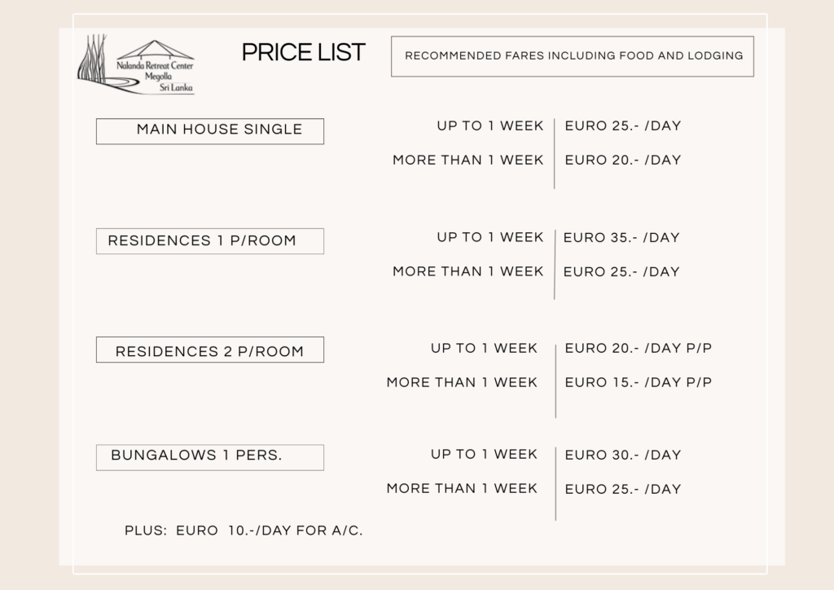Click the PRICE LIST heading
The height and width of the screenshot is (590, 834).
tap(303, 53)
